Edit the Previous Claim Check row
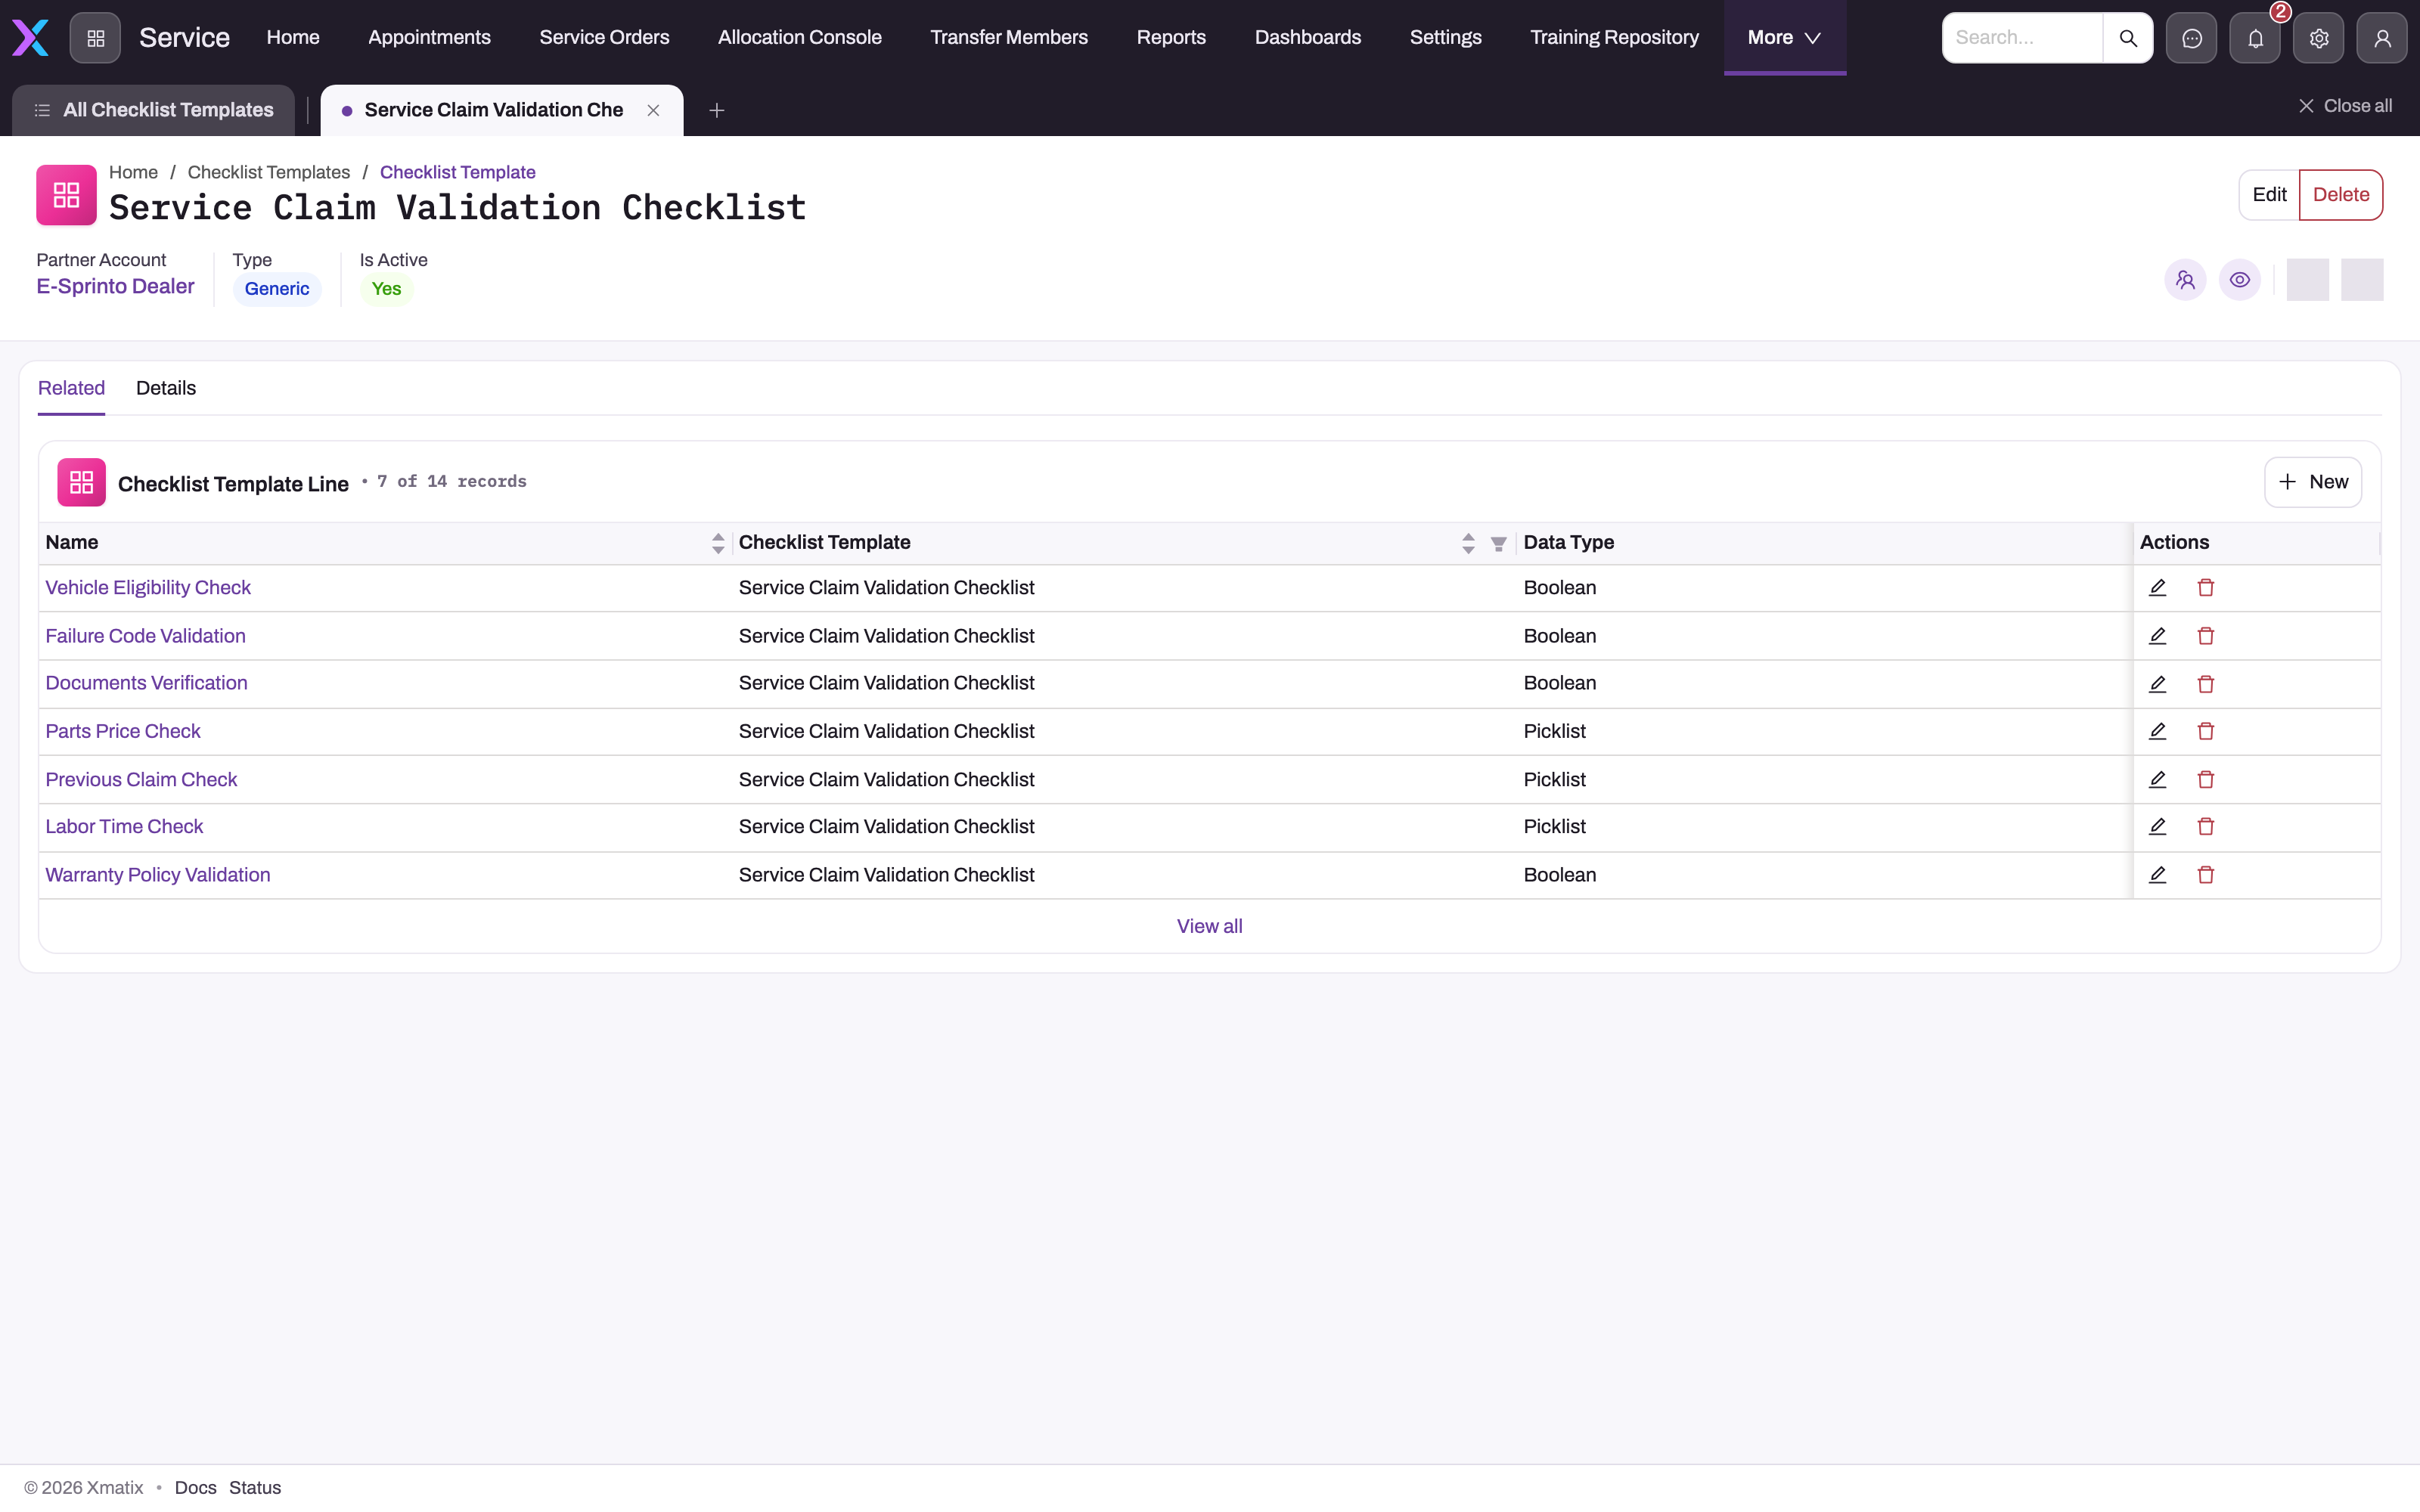Viewport: 2420px width, 1512px height. [2158, 779]
